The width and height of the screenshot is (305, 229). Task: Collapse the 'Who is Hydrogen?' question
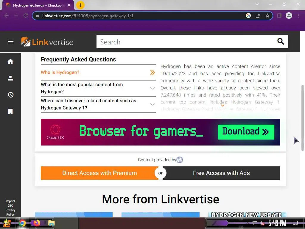(98, 72)
